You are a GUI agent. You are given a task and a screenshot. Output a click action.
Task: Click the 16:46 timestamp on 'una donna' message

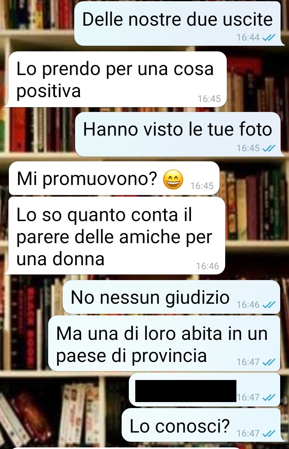point(208,266)
